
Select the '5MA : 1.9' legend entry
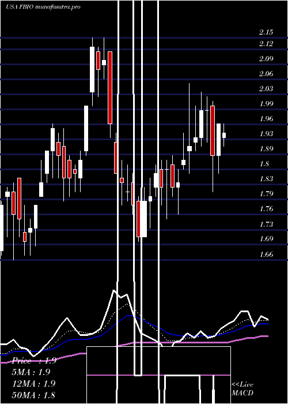31,372
